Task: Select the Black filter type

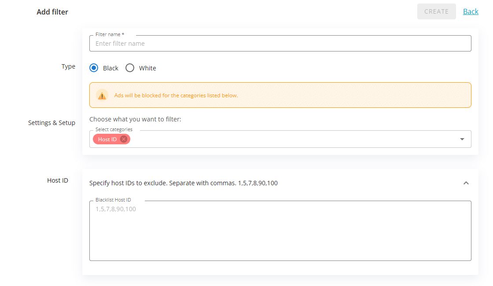Action: point(94,68)
